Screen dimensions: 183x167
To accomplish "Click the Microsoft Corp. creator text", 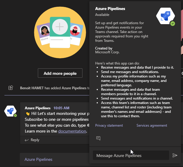I will point(107,52).
